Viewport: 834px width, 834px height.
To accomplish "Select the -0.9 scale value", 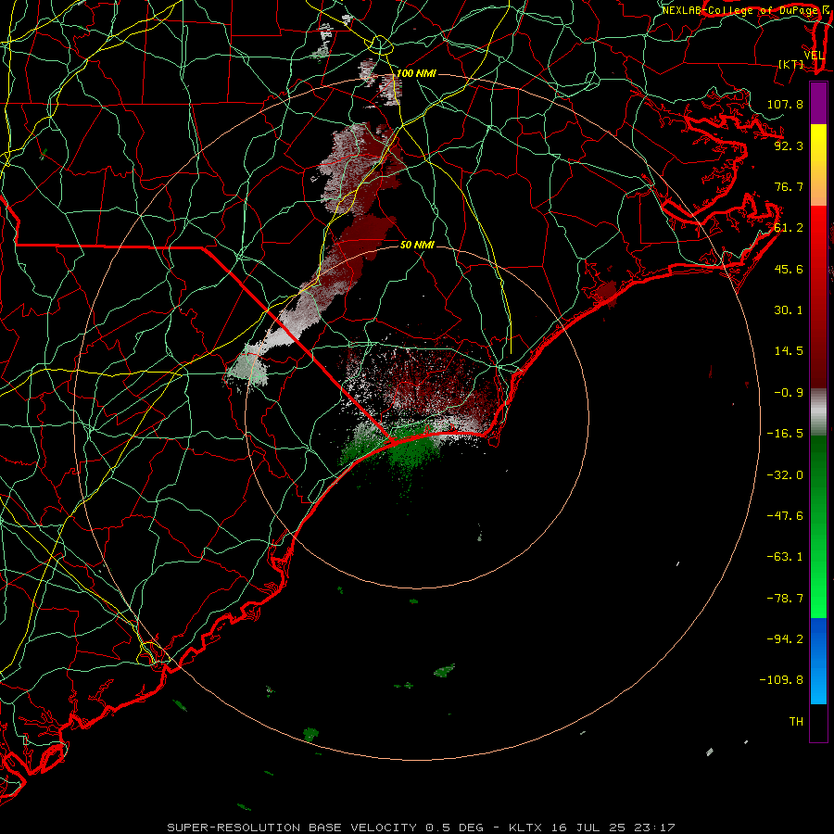I will [789, 393].
